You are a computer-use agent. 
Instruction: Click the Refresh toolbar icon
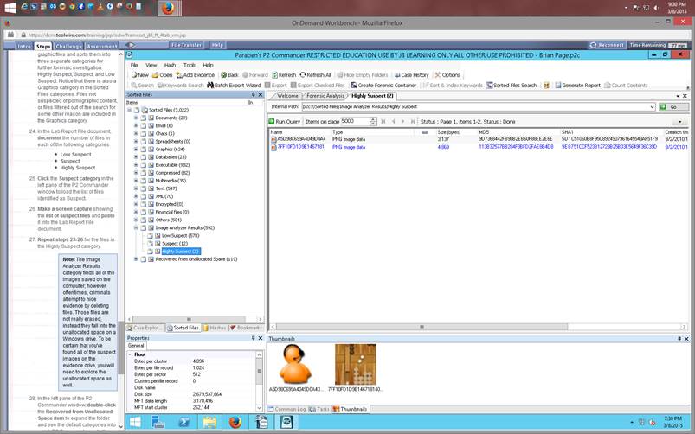(284, 75)
